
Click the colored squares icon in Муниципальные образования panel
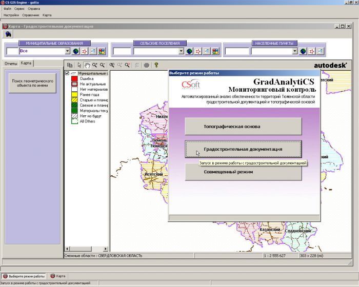(102, 51)
